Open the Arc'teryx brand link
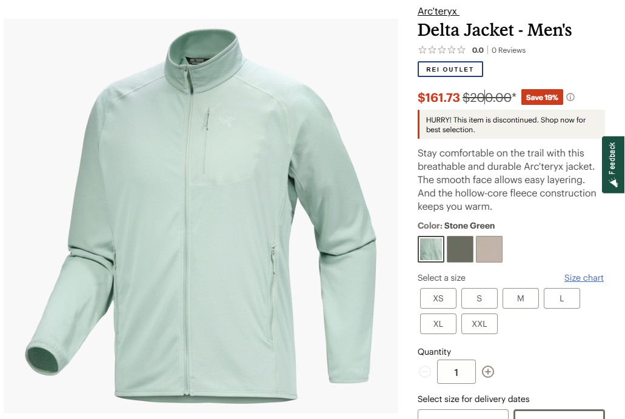Screen dimensions: 625x419 (438, 11)
